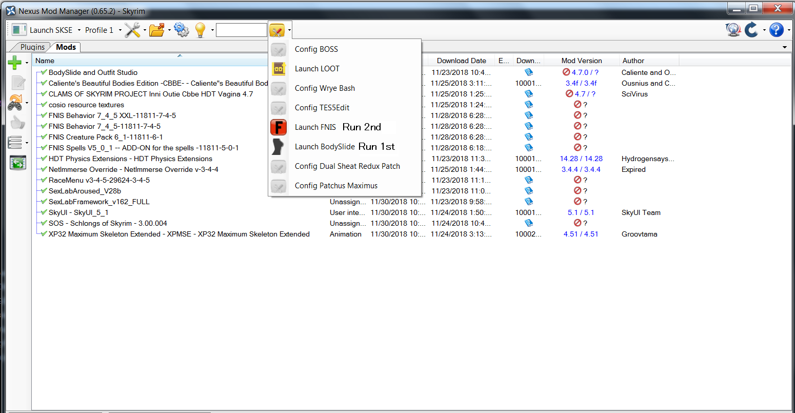This screenshot has height=413, width=795.
Task: Open dropdown arrow beside light bulb icon
Action: (x=212, y=30)
